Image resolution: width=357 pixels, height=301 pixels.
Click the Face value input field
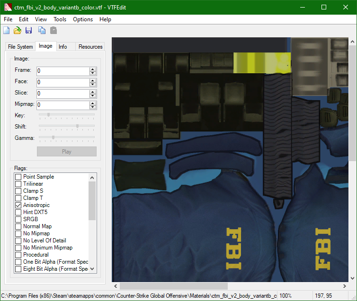63,82
